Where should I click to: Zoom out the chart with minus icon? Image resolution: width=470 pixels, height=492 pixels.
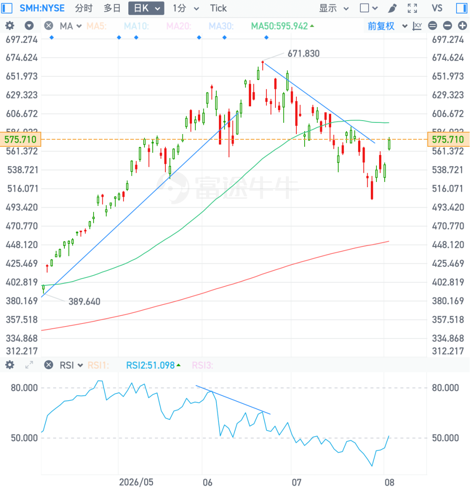447,26
